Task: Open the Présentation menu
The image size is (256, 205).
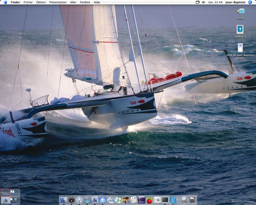Action: [x=58, y=2]
